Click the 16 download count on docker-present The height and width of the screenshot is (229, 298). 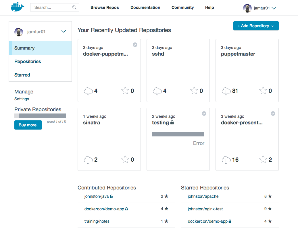click(x=235, y=160)
